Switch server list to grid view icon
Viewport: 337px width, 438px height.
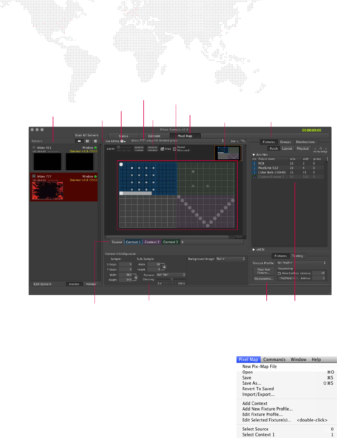[x=87, y=141]
